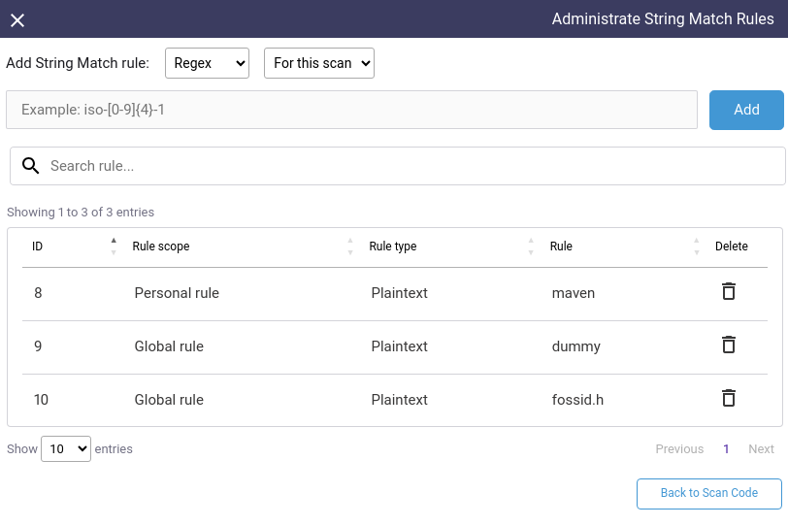The height and width of the screenshot is (526, 788).
Task: Click Back to Scan Code button
Action: [x=709, y=493]
